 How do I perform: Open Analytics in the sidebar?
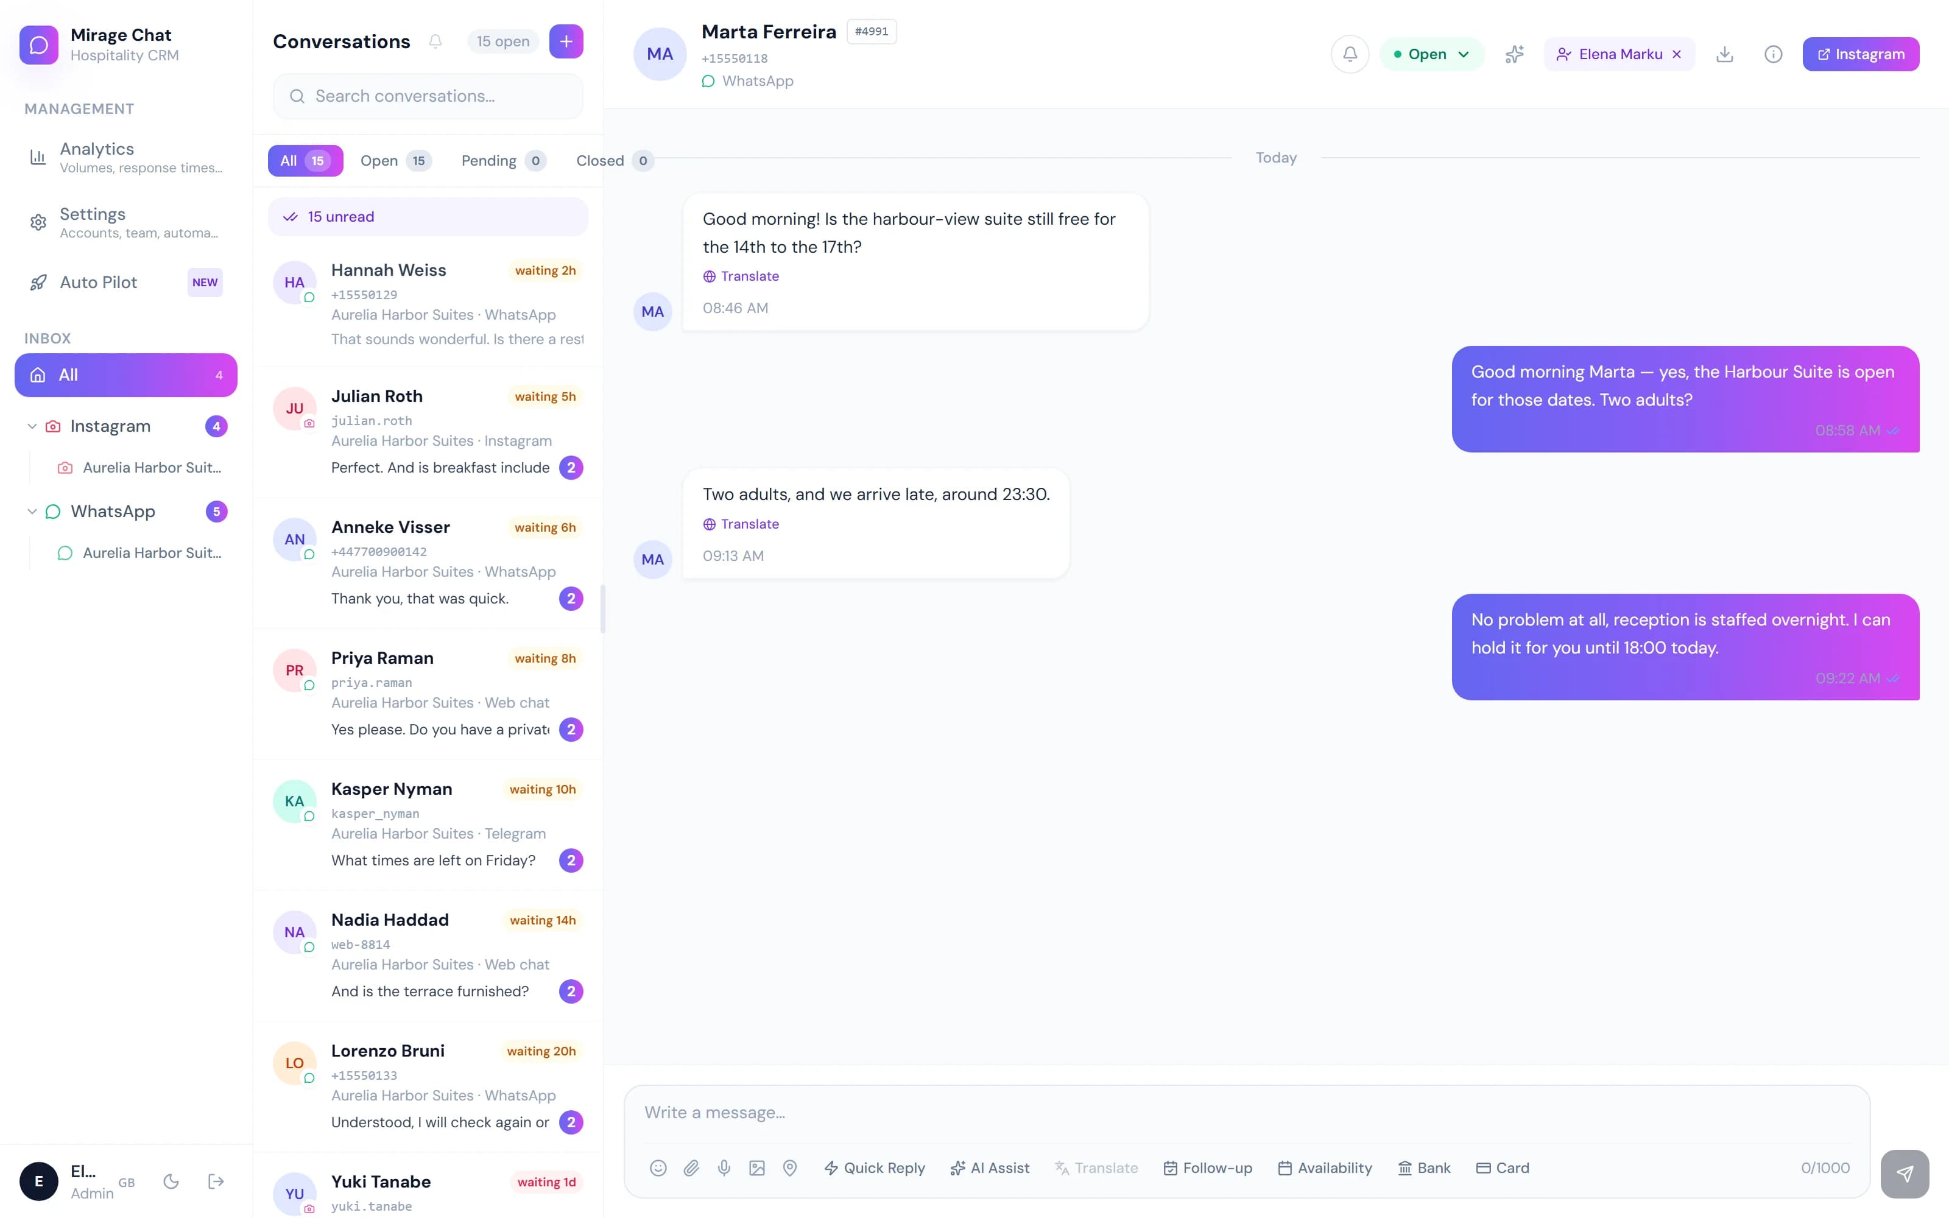pos(125,157)
